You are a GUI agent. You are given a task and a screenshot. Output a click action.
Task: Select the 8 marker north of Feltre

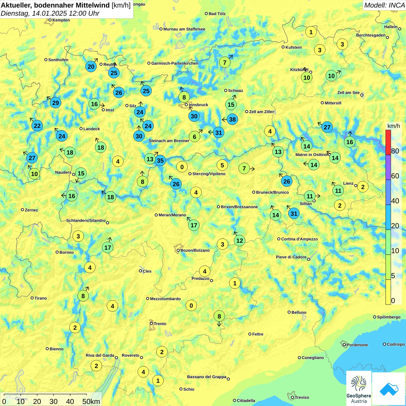point(219,316)
